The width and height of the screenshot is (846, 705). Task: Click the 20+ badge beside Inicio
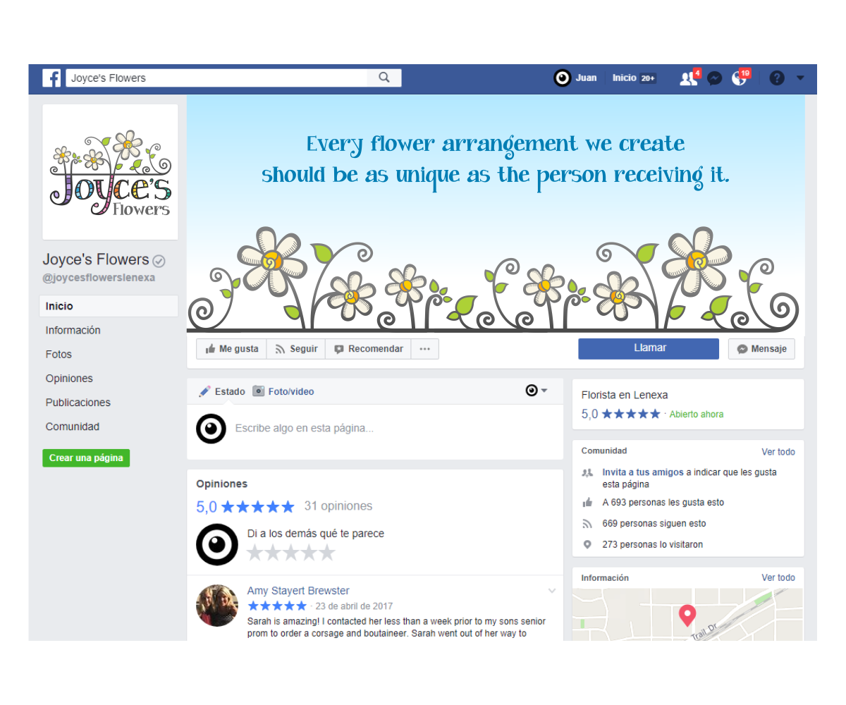(x=648, y=78)
